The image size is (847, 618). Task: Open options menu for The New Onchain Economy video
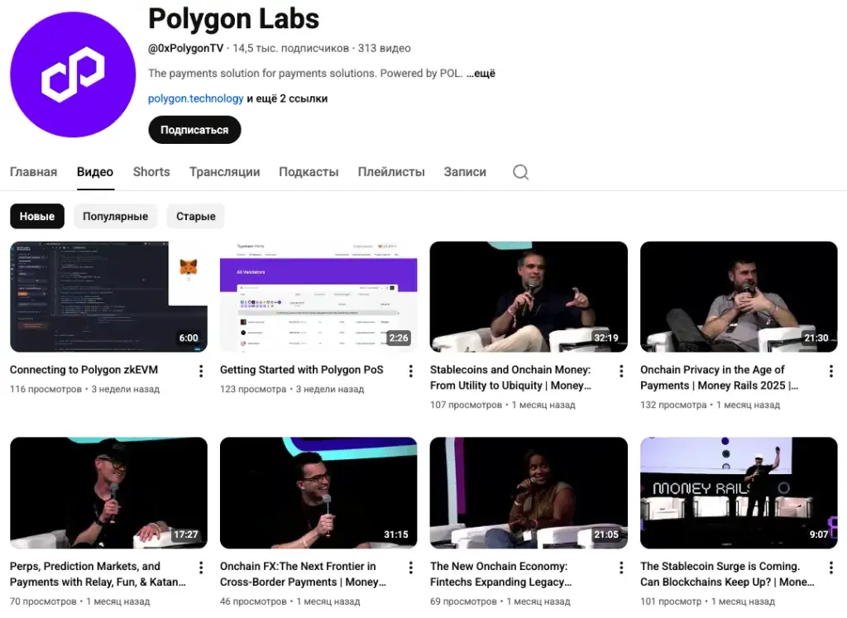coord(621,568)
